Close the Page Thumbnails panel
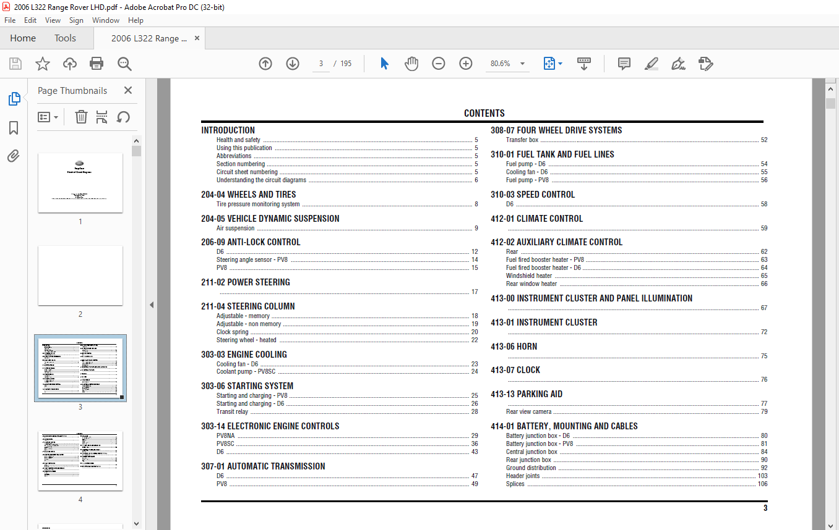Image resolution: width=839 pixels, height=530 pixels. (x=128, y=90)
